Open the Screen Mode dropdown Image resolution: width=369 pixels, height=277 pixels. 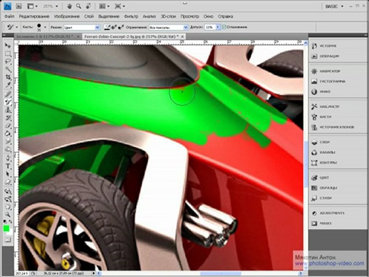pos(120,7)
